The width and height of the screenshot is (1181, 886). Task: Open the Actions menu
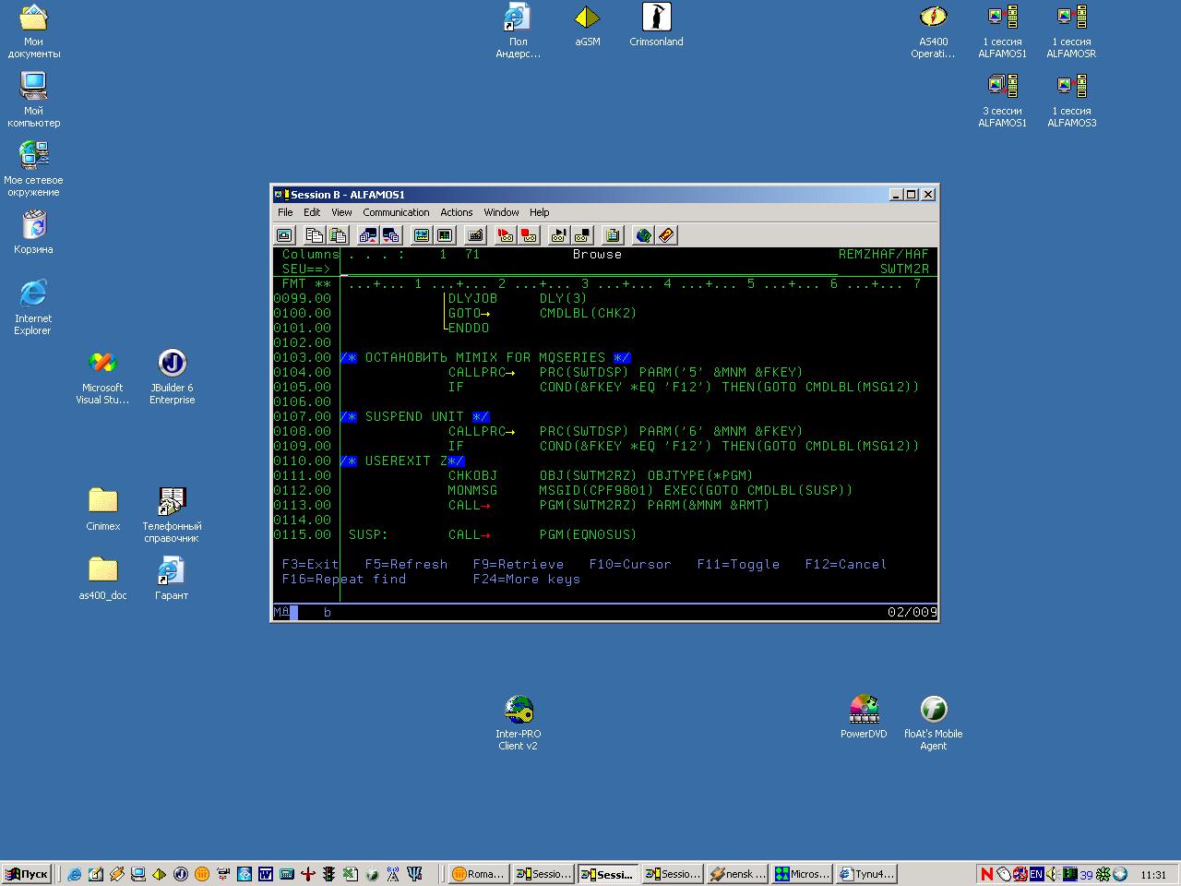pyautogui.click(x=456, y=212)
